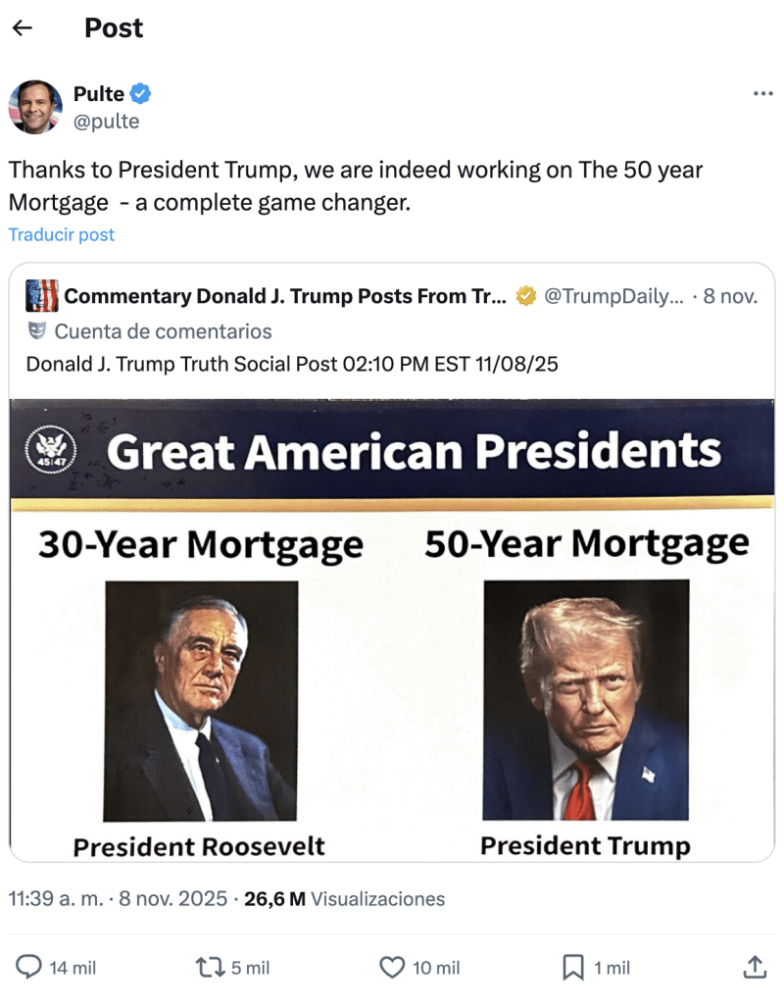Image resolution: width=784 pixels, height=1004 pixels.
Task: Open Pulte's profile picture
Action: (35, 106)
